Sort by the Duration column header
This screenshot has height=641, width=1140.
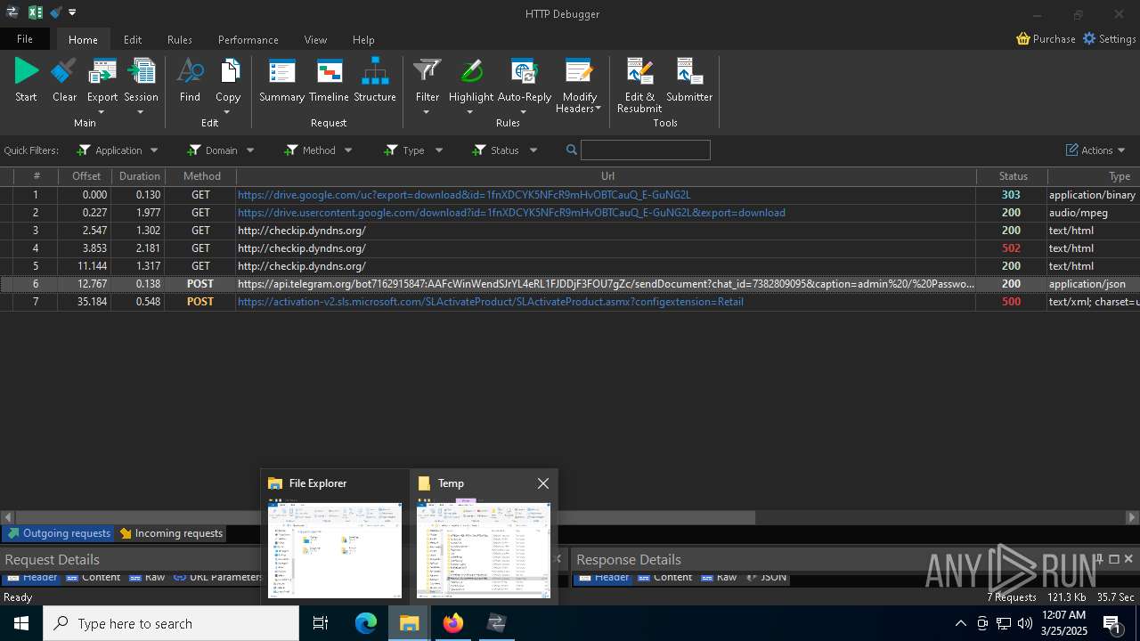[x=139, y=176]
